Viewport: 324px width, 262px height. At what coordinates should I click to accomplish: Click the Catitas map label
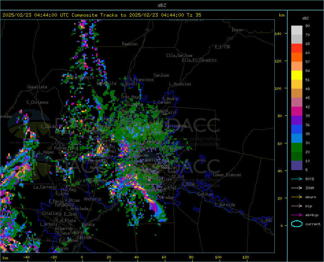click(x=206, y=194)
